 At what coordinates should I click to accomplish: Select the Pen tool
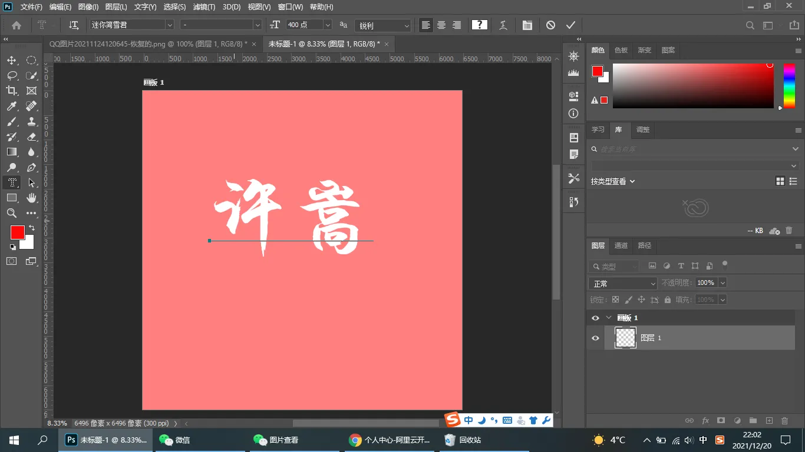pyautogui.click(x=31, y=167)
